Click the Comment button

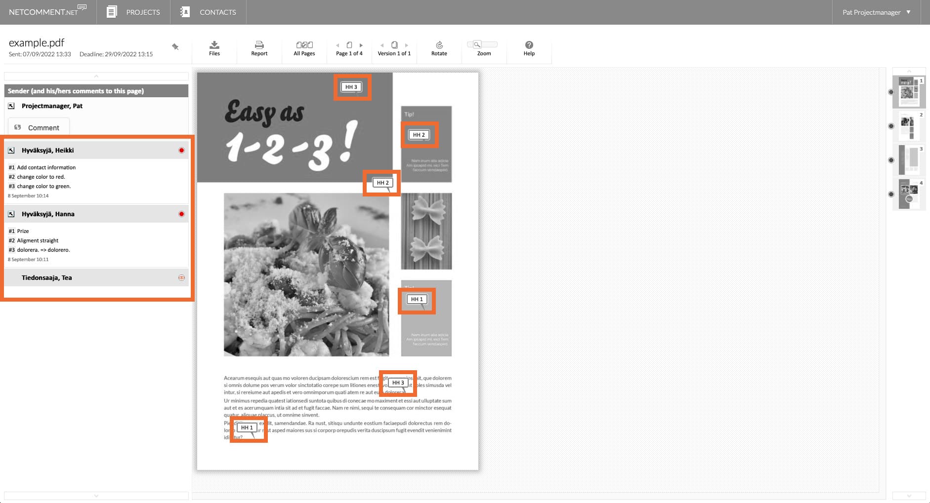point(38,127)
